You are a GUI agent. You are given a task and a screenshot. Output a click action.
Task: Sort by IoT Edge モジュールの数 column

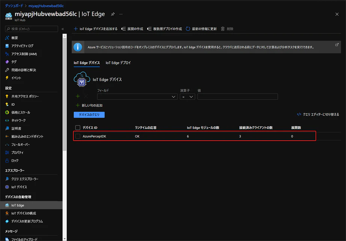(203, 128)
